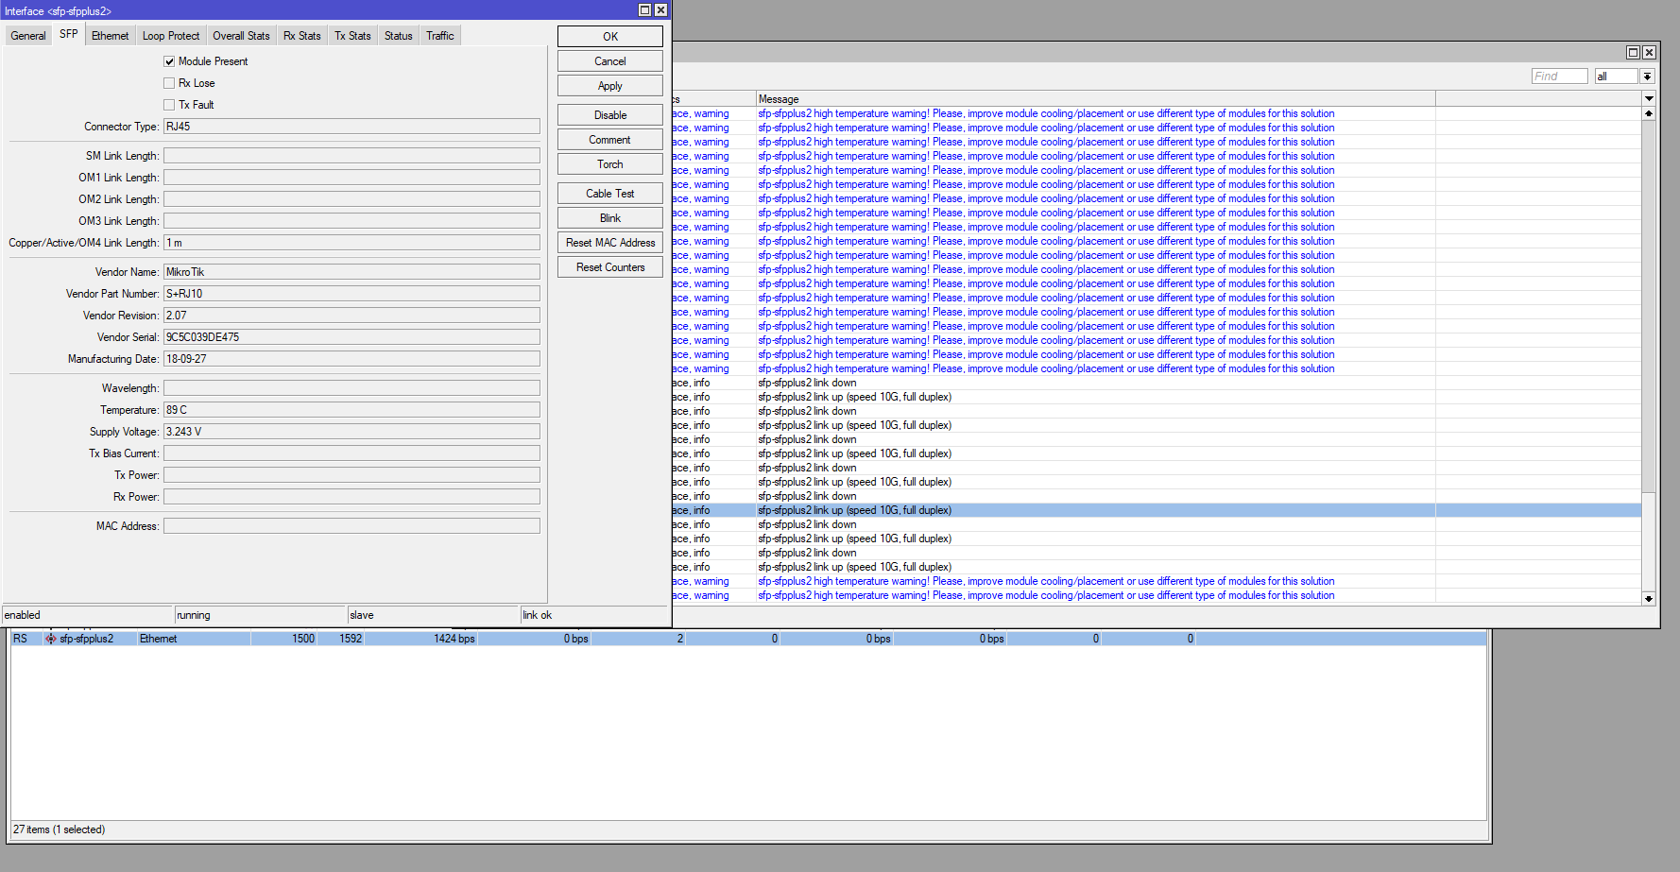Open the Rx Stats tab
Viewport: 1680px width, 872px height.
tap(302, 36)
